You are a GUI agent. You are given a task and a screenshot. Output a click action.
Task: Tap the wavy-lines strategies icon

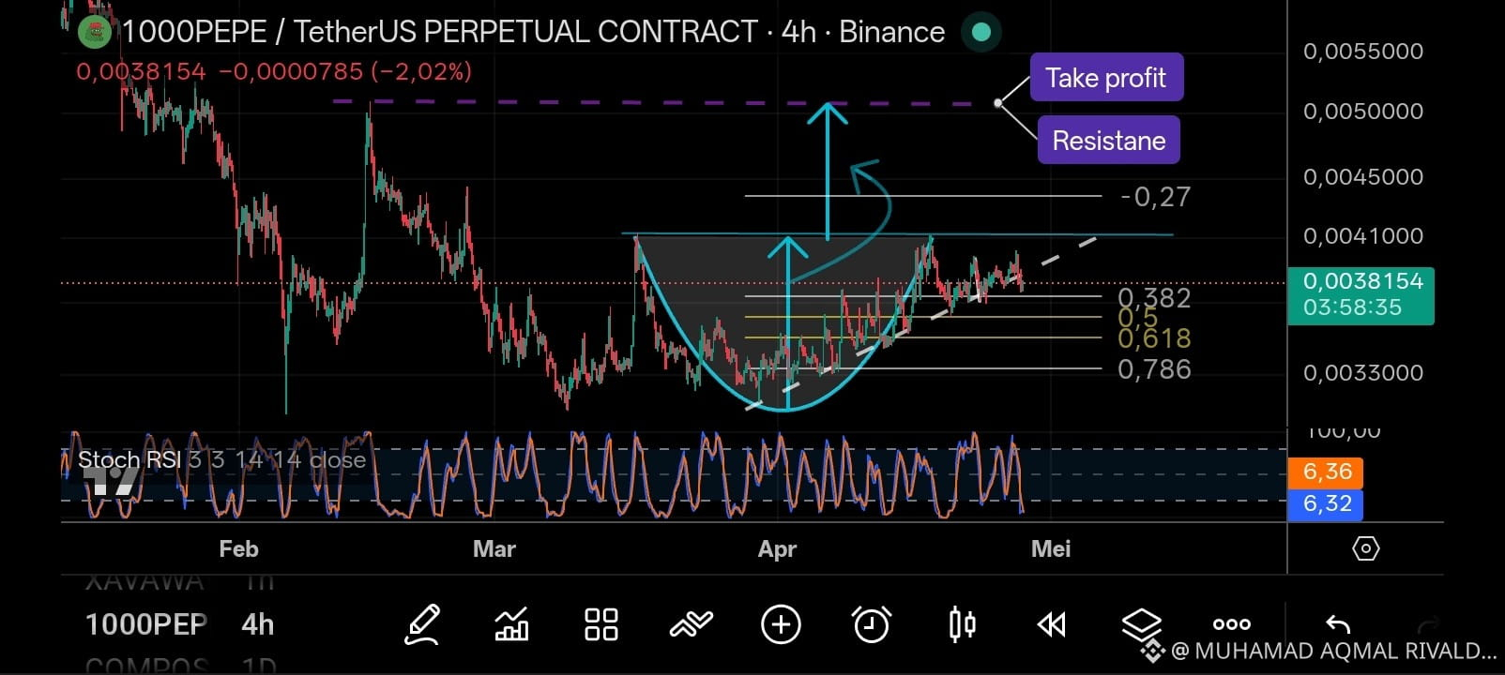(691, 623)
